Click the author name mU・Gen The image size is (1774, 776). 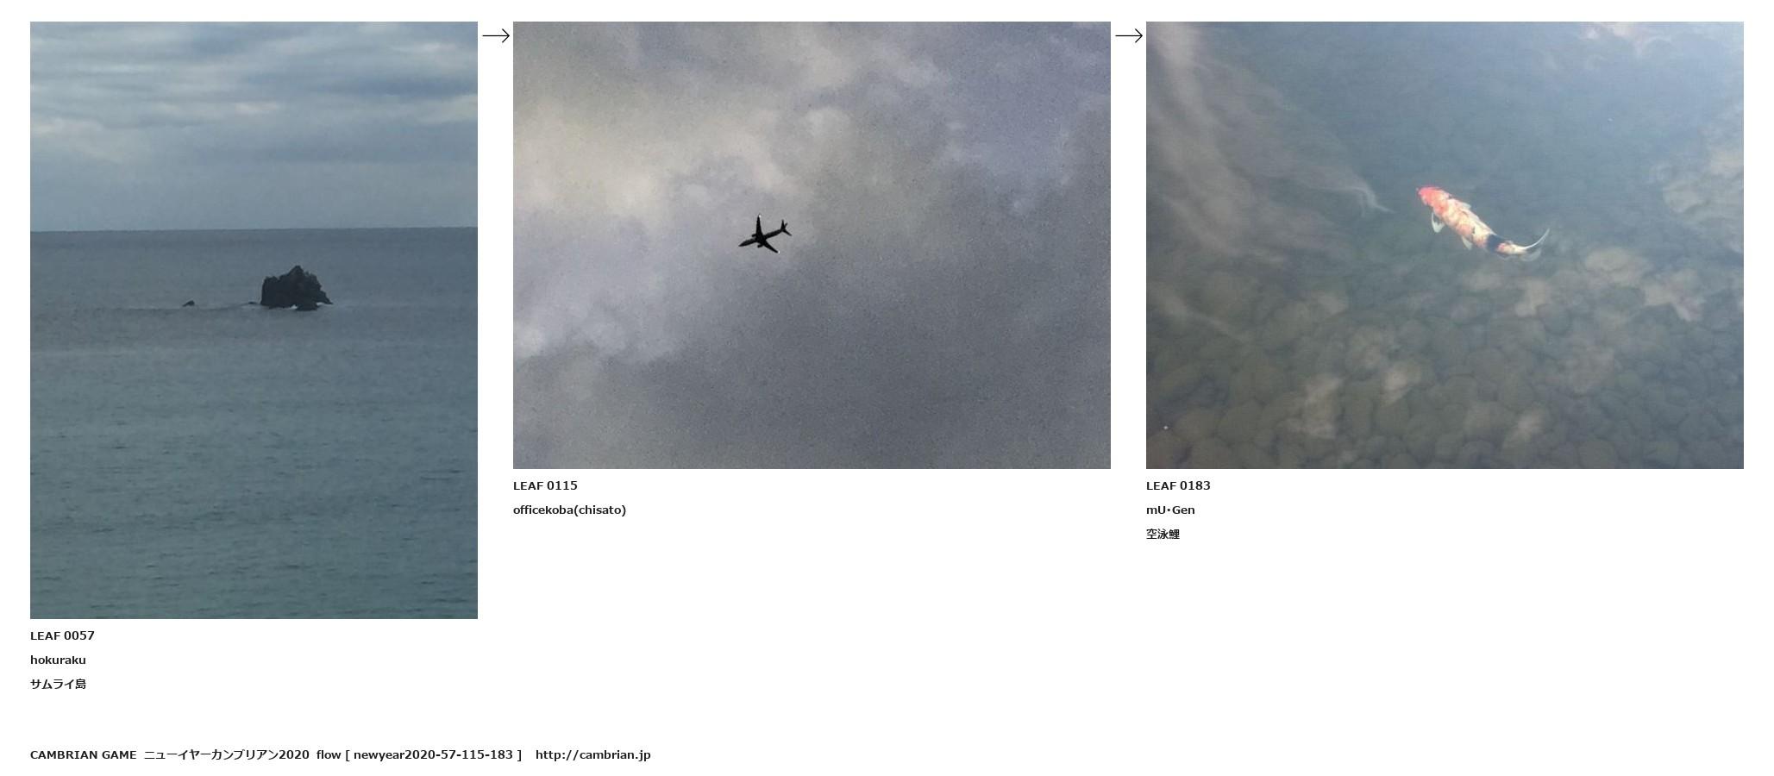(1170, 510)
